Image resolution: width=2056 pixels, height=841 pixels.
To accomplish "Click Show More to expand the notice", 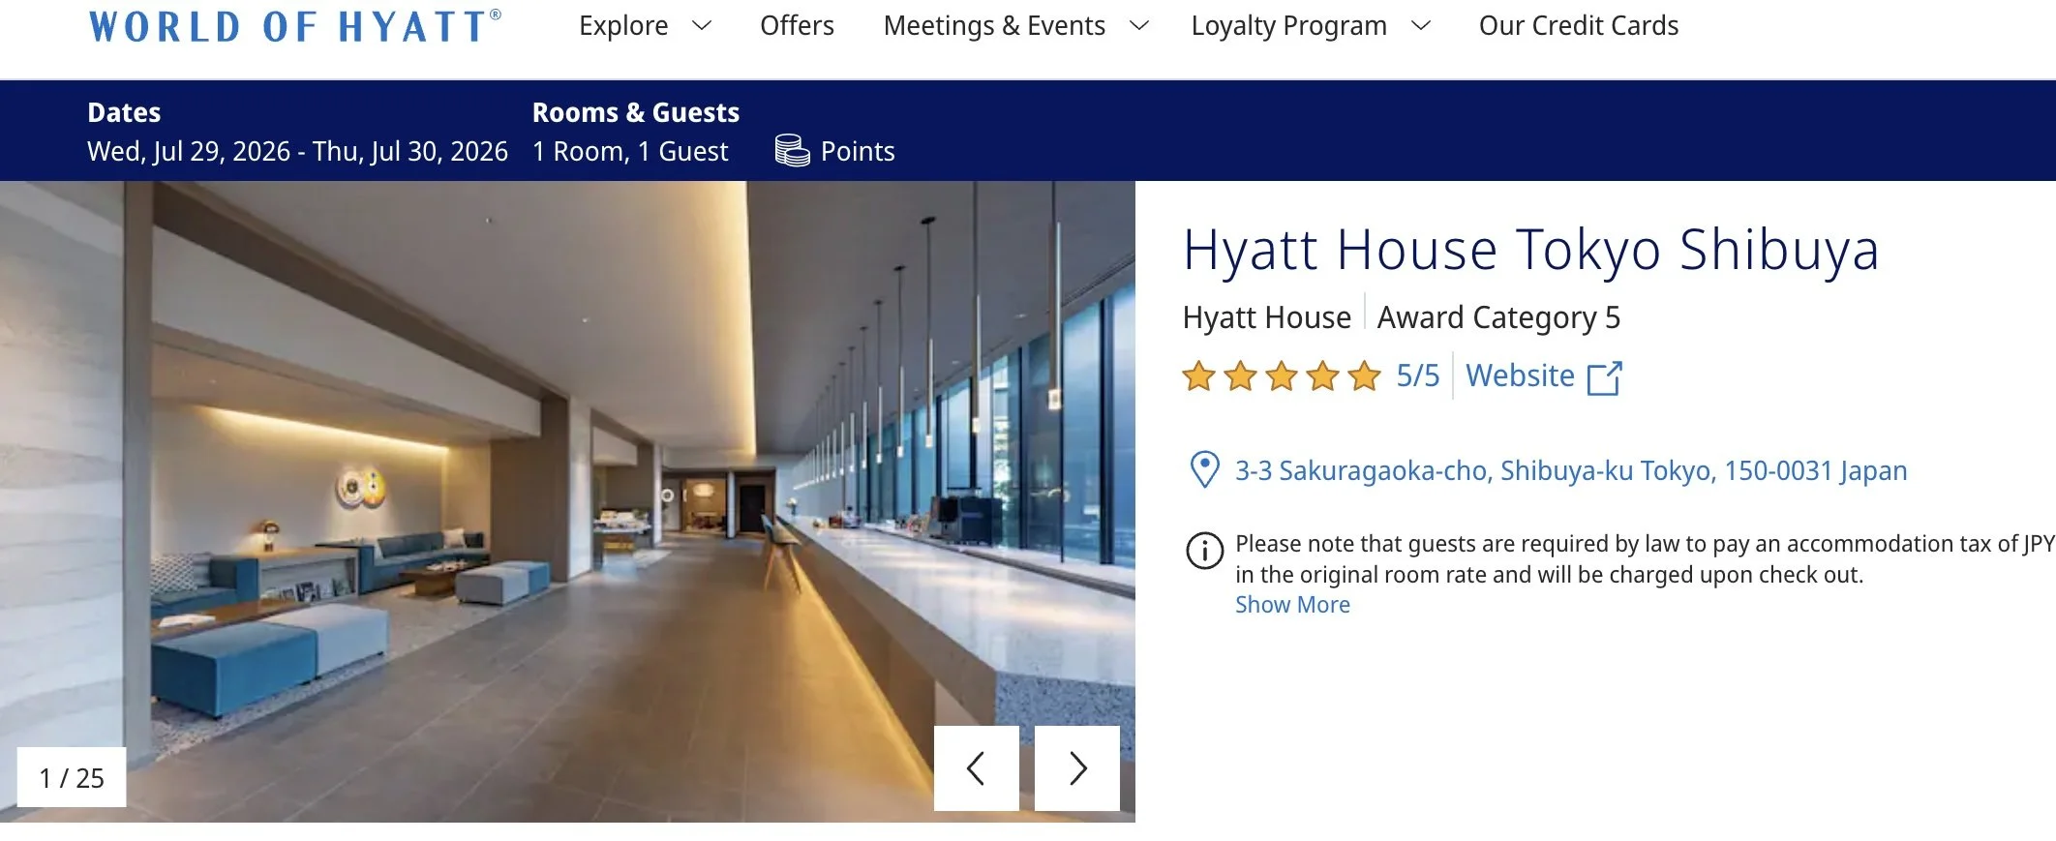I will tap(1292, 605).
